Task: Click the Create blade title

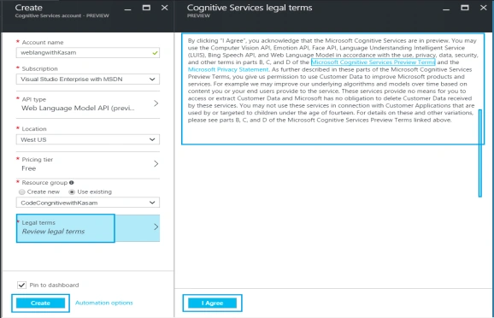Action: 29,8
